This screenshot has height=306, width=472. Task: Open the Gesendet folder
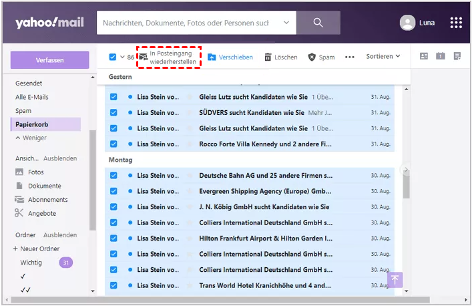pyautogui.click(x=29, y=83)
